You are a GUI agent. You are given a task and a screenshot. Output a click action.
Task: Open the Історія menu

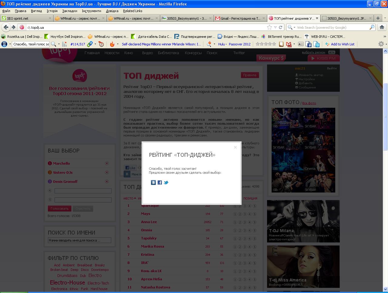[52, 11]
